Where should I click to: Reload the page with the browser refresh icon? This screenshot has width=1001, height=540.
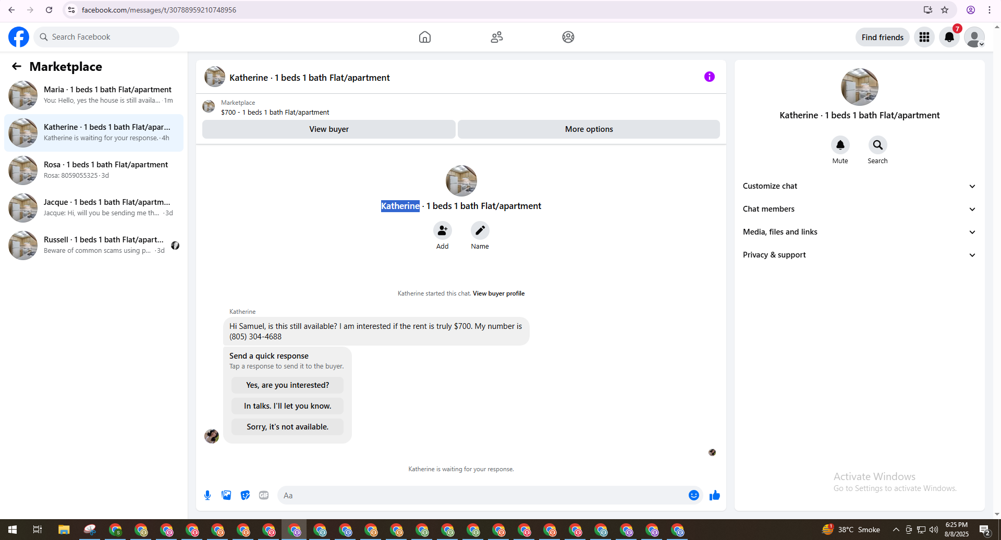pyautogui.click(x=49, y=10)
